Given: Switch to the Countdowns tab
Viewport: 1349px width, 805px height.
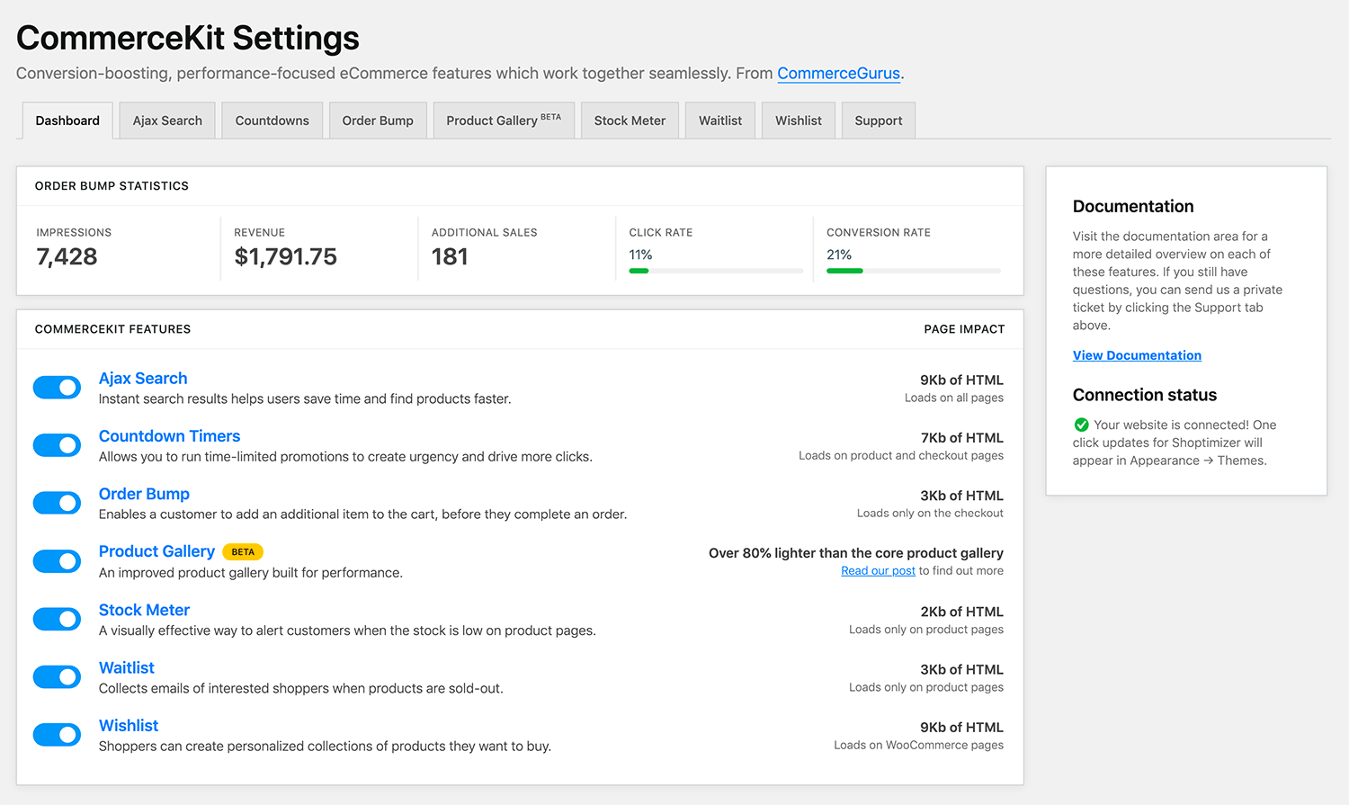Looking at the screenshot, I should (272, 121).
